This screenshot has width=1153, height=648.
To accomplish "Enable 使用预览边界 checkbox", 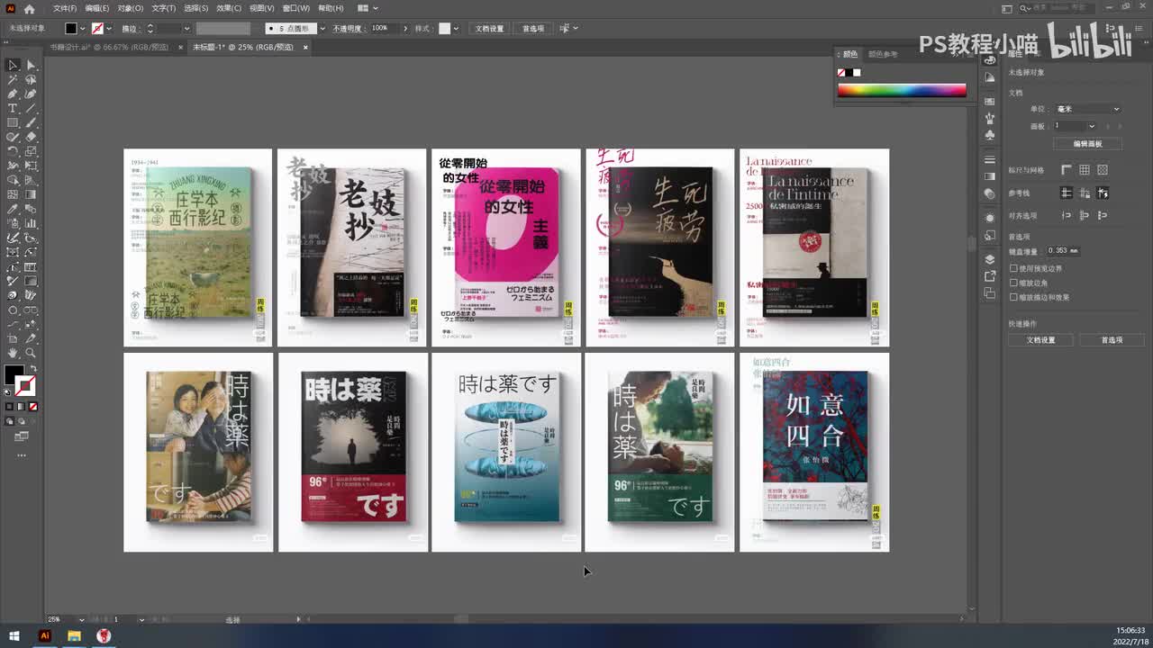I will click(1014, 268).
